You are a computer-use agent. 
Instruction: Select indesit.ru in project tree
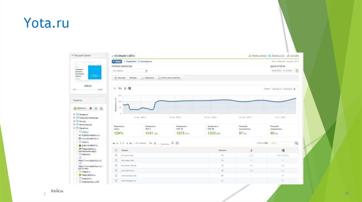pyautogui.click(x=86, y=172)
